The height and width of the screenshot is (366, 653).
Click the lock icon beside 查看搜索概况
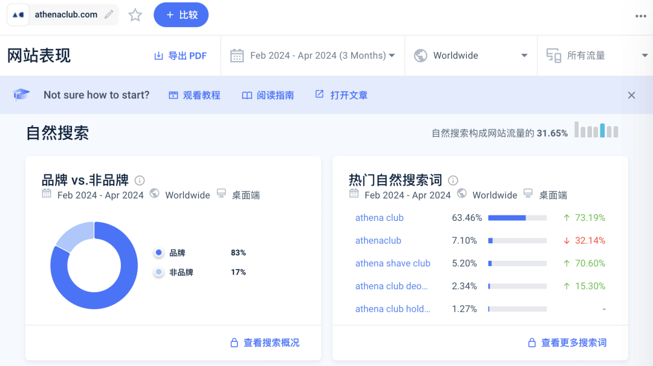tap(234, 342)
